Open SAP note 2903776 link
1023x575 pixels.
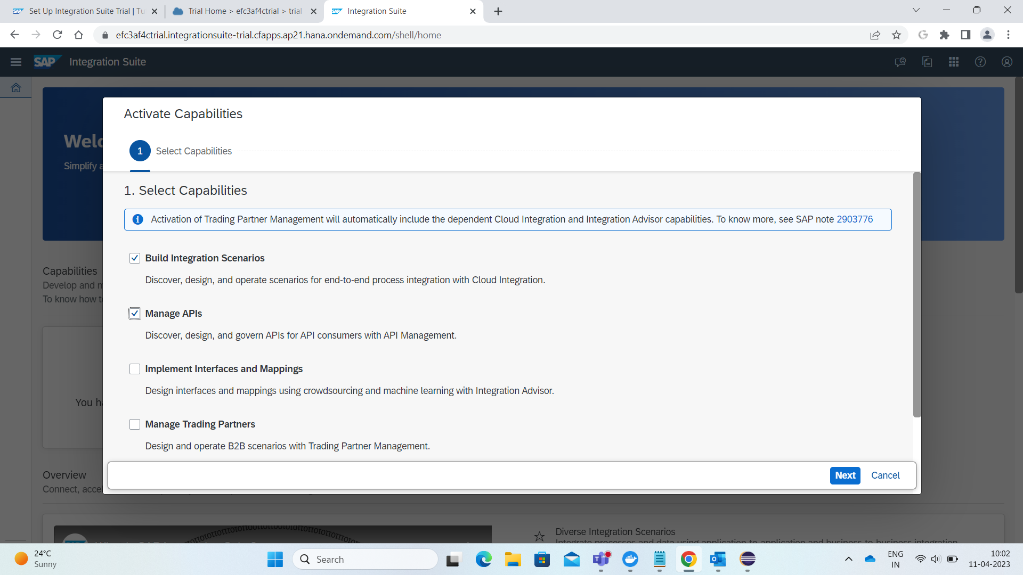pyautogui.click(x=855, y=219)
